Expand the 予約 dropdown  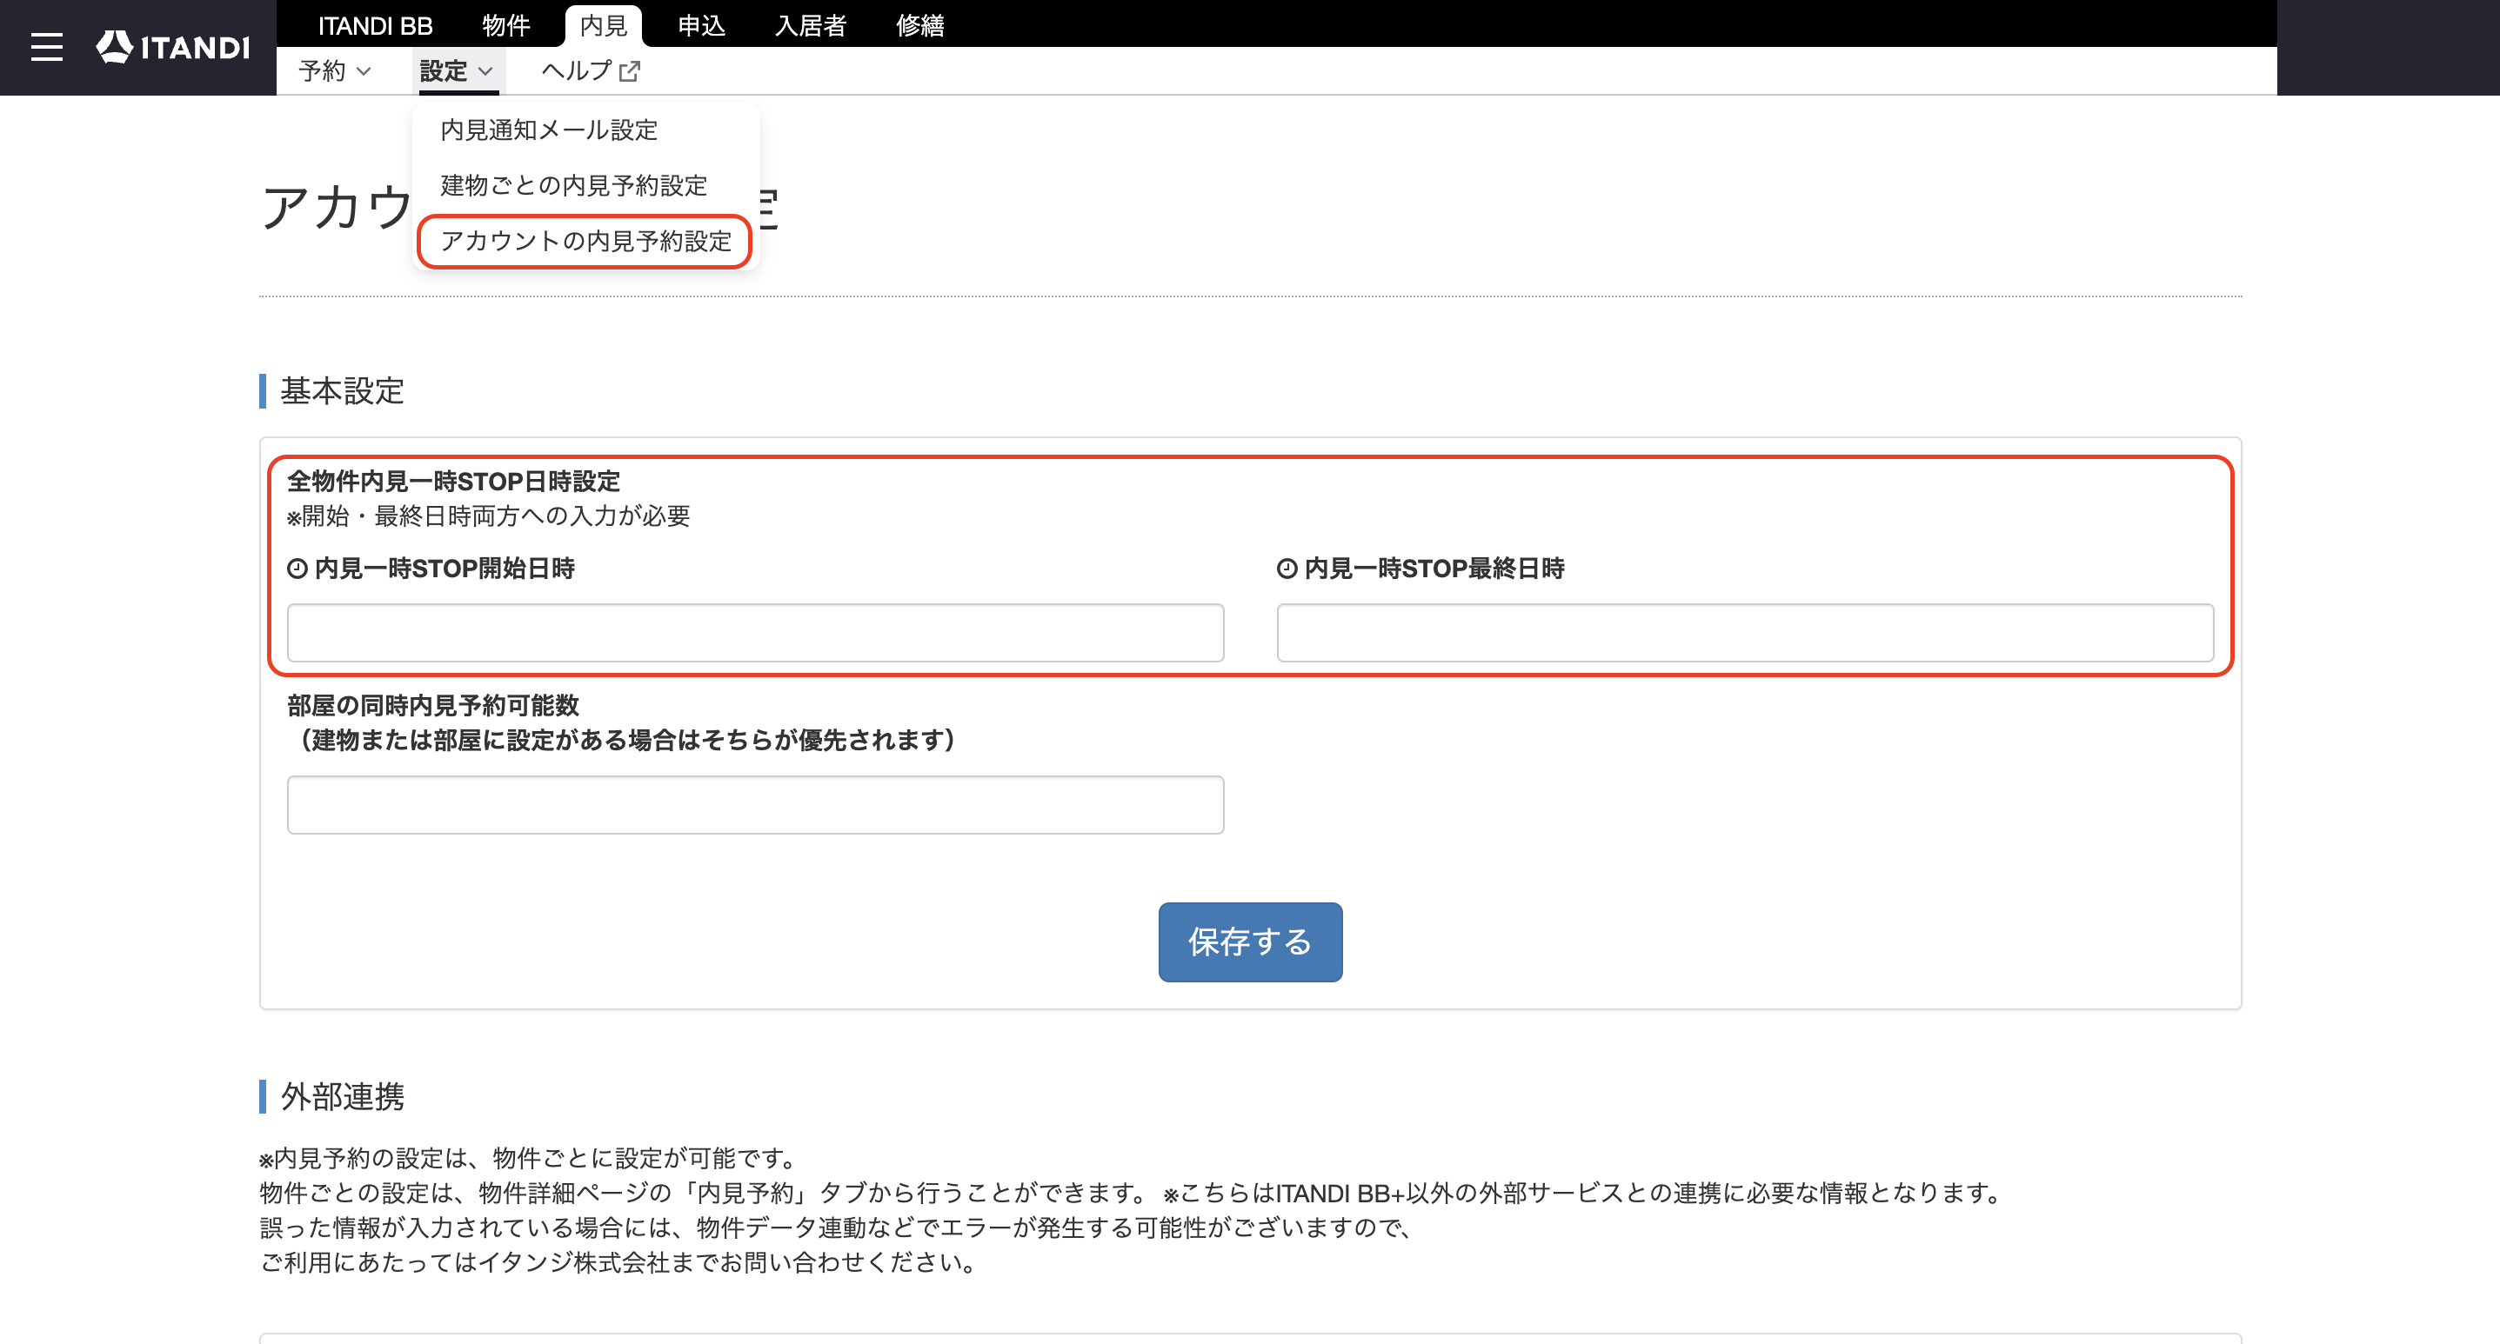point(335,70)
